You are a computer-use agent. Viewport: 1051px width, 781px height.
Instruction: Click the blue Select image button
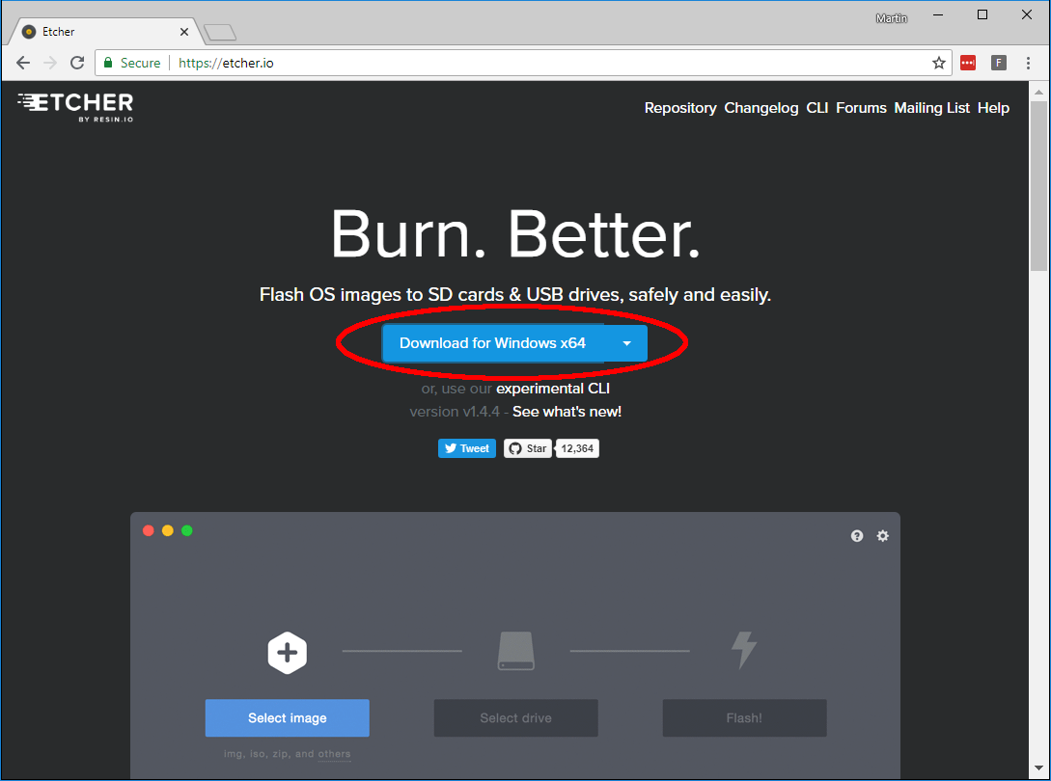(287, 718)
